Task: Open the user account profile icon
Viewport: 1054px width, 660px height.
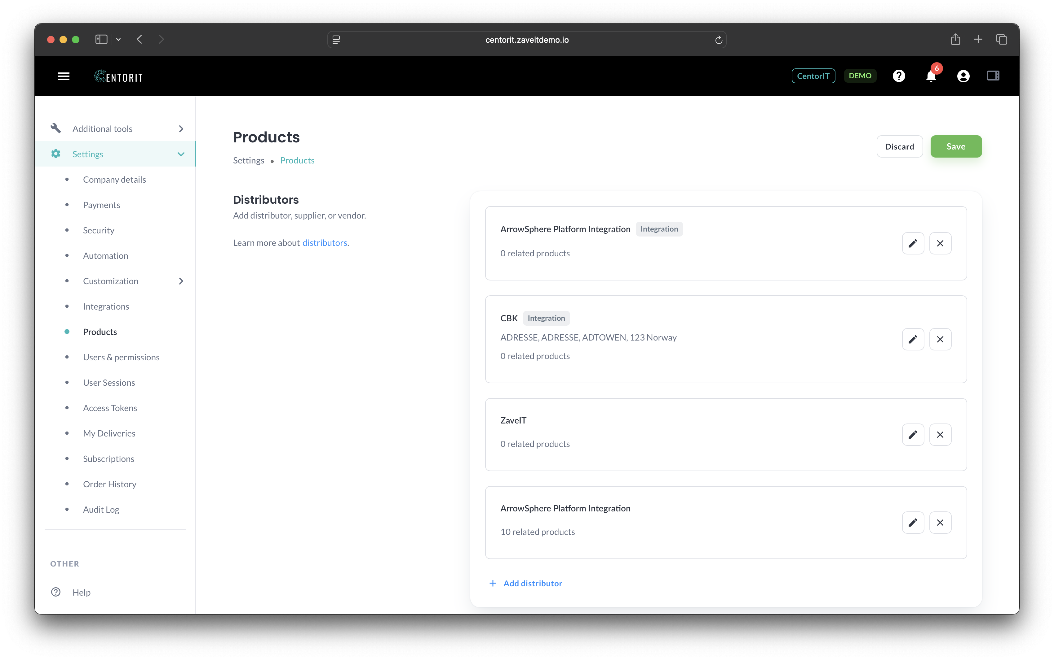Action: tap(963, 76)
